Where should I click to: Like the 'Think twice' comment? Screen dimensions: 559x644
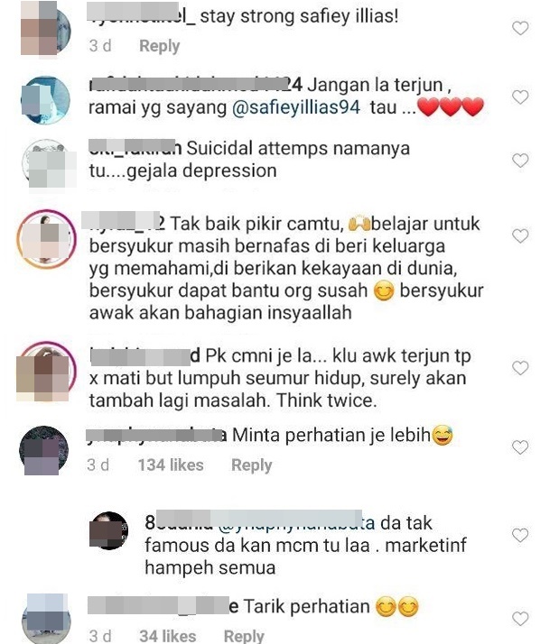(x=520, y=368)
